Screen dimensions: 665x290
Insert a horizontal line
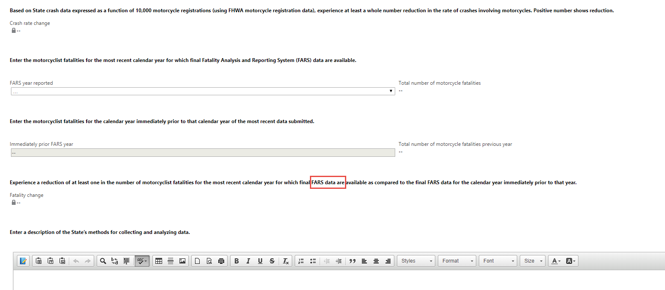(x=171, y=261)
